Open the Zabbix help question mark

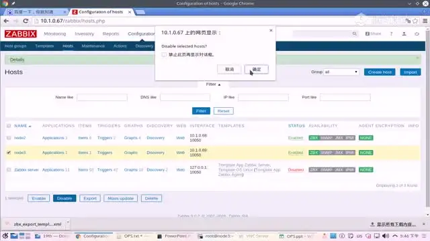coord(391,33)
